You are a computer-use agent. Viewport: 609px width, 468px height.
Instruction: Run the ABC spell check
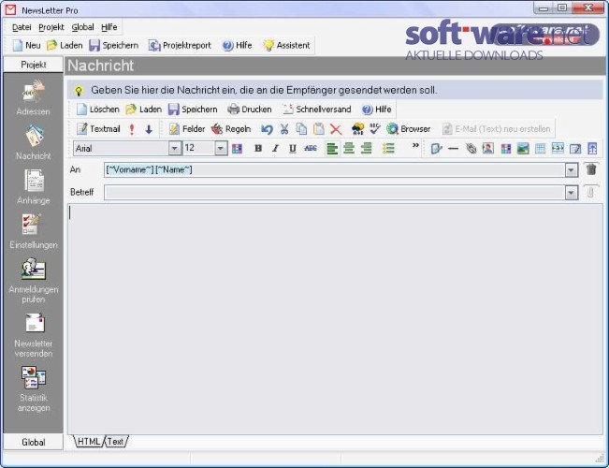375,129
